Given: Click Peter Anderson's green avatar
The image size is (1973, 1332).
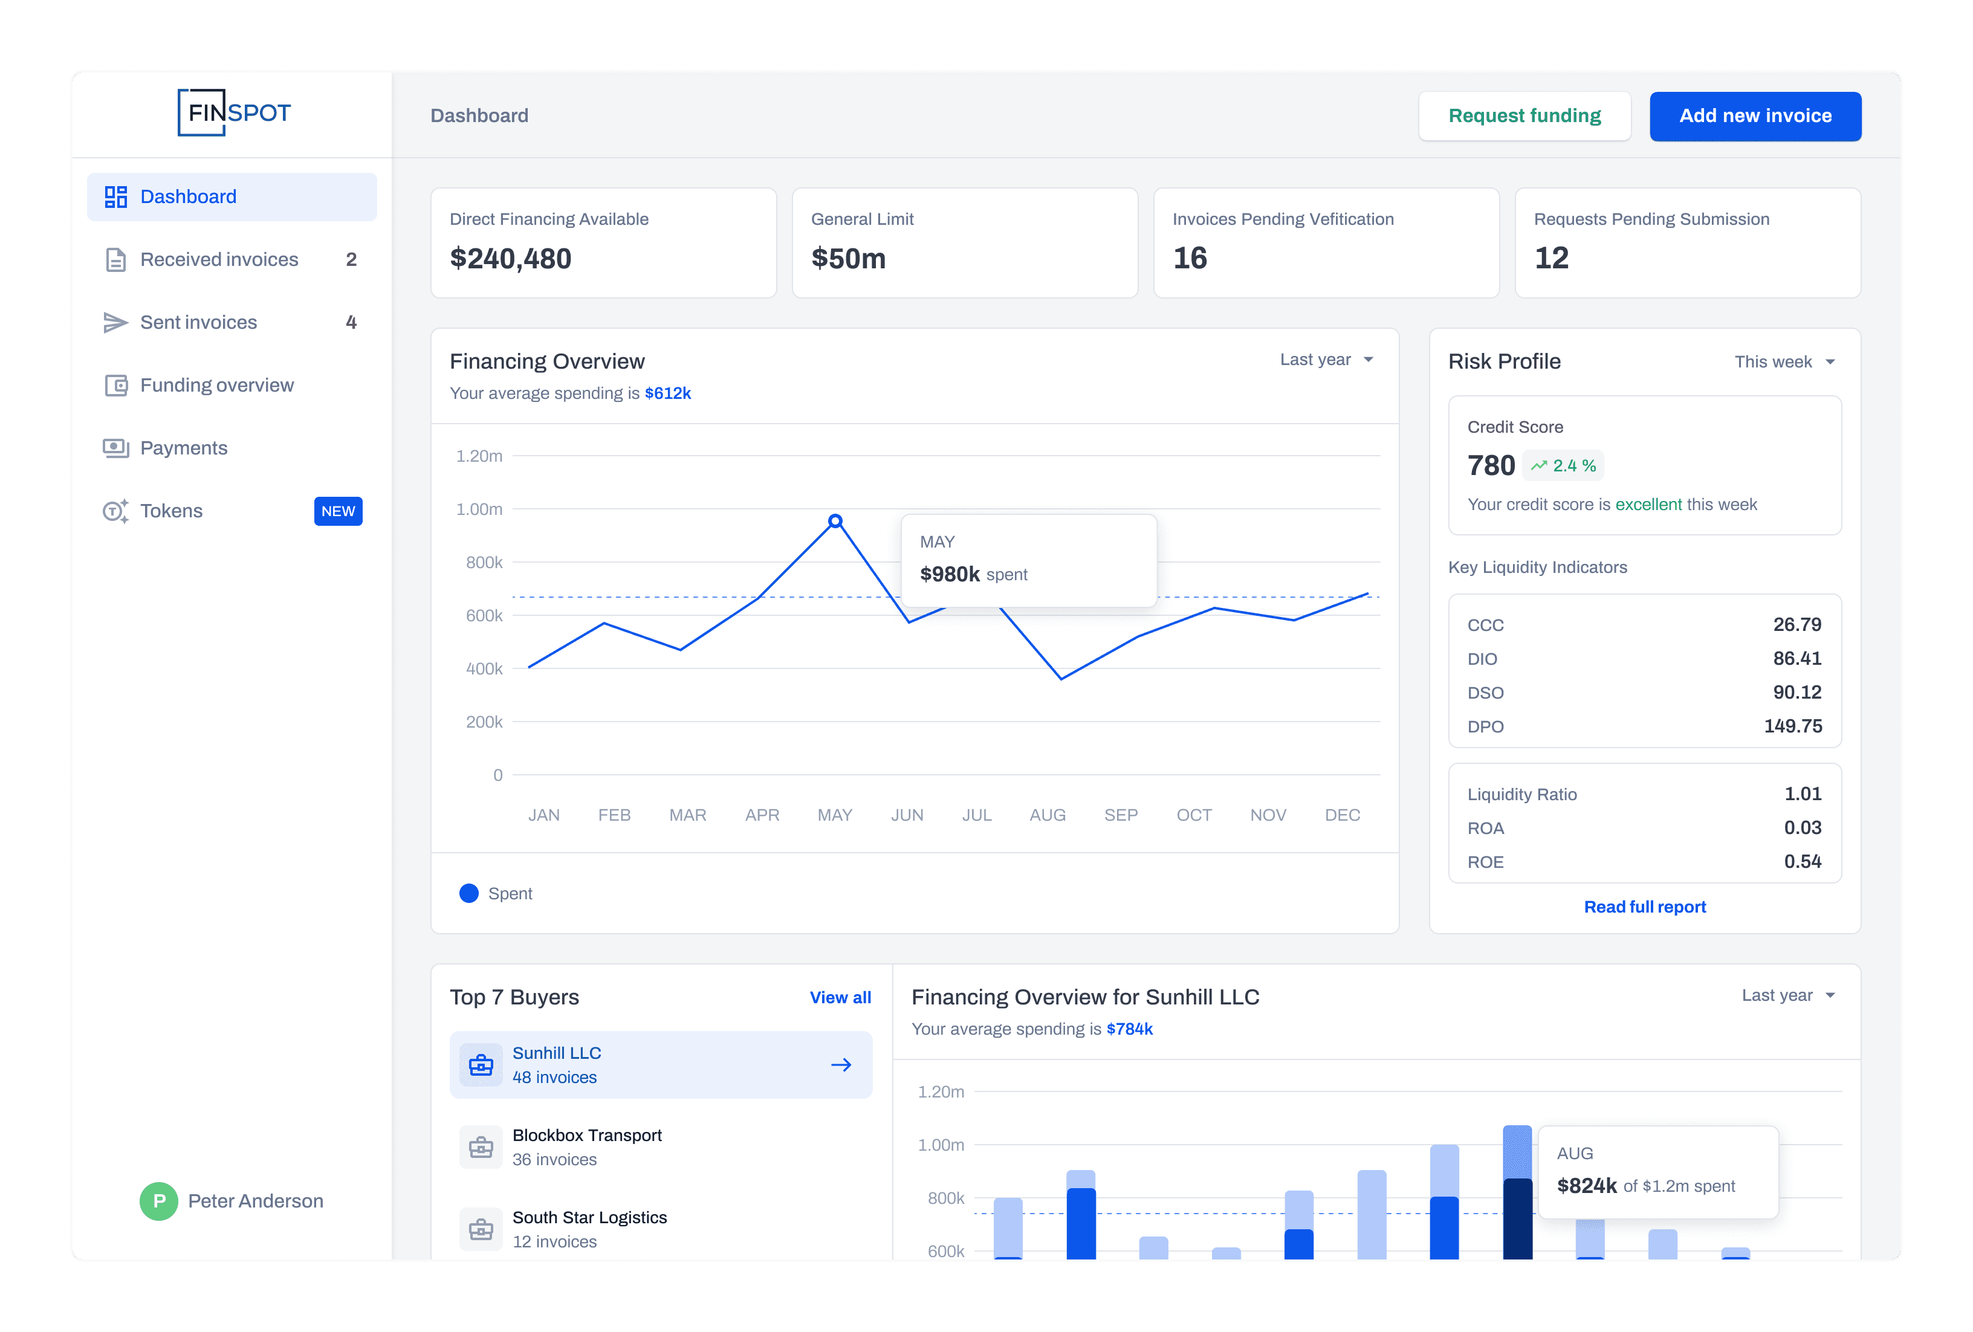Looking at the screenshot, I should tap(159, 1201).
